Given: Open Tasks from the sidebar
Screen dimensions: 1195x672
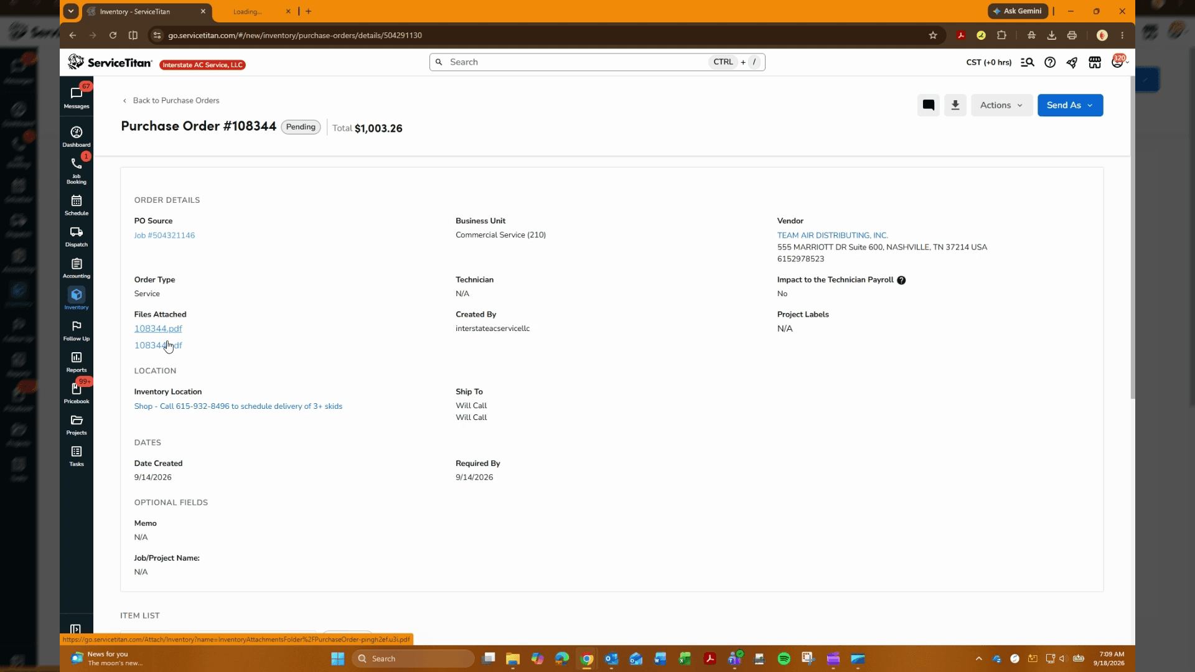Looking at the screenshot, I should tap(77, 456).
